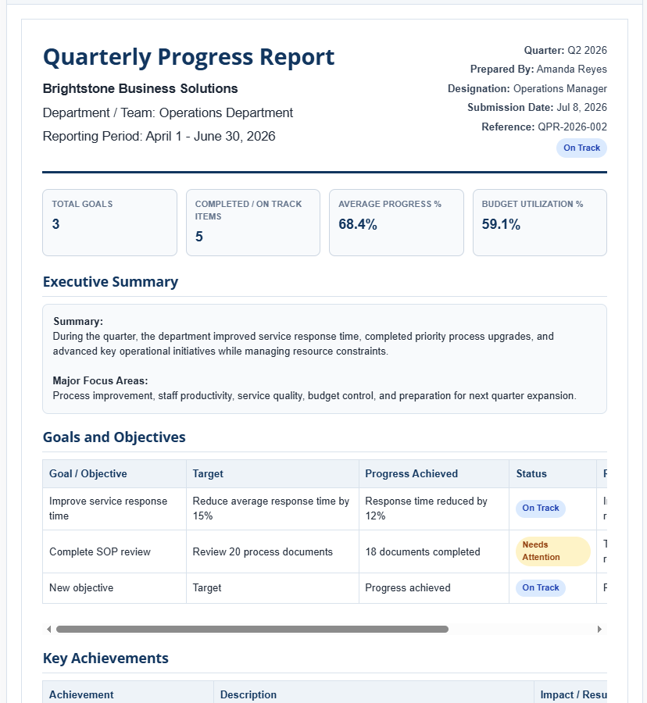Click the Key Achievements heading
This screenshot has width=647, height=703.
[x=105, y=658]
